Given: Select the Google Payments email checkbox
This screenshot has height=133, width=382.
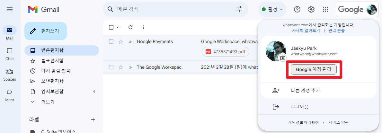Looking at the screenshot, I should click(111, 42).
